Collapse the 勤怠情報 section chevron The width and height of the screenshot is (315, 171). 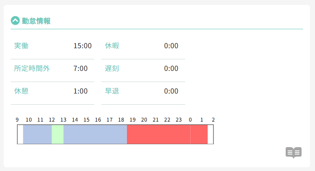(15, 21)
